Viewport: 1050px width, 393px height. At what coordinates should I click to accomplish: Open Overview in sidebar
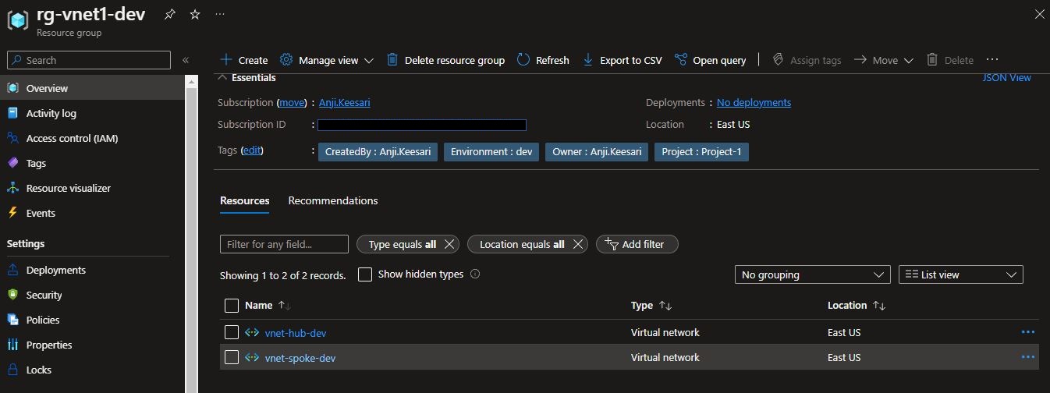click(93, 88)
